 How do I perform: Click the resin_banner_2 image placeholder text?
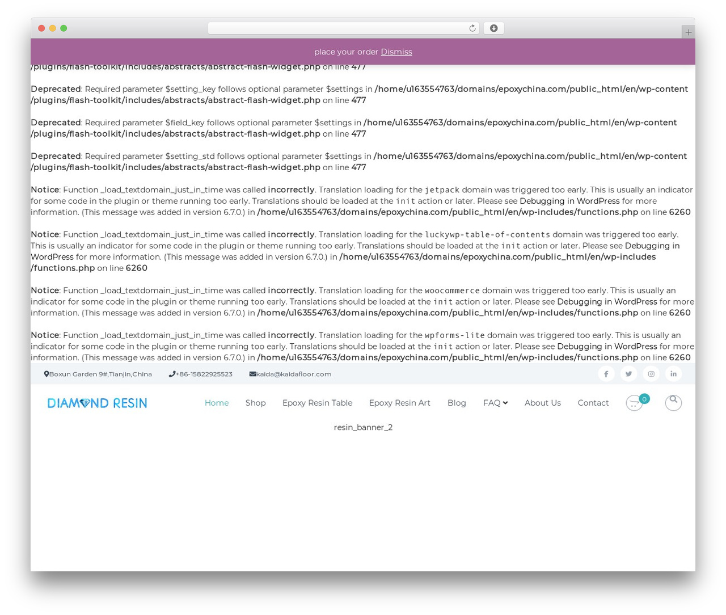tap(363, 427)
